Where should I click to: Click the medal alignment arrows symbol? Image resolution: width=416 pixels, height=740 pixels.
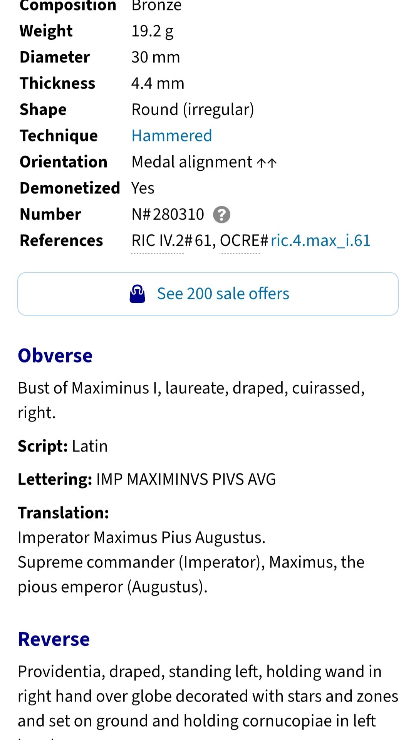(267, 163)
